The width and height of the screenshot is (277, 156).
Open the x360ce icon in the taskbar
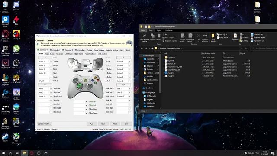46,153
